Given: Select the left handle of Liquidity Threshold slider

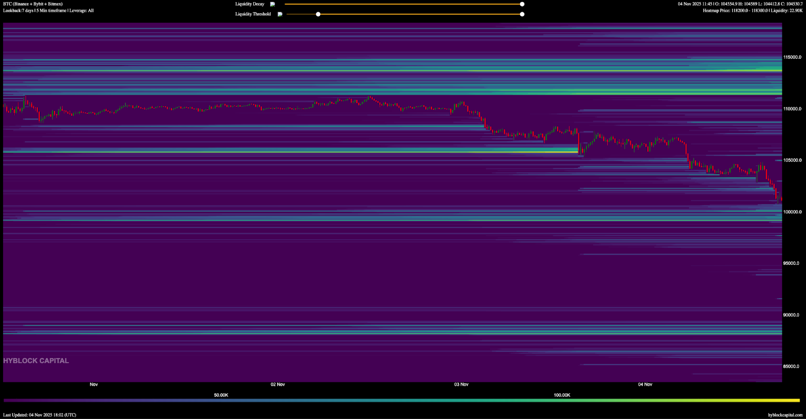Looking at the screenshot, I should tap(318, 14).
